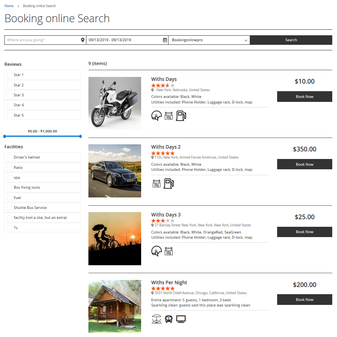Click the motorcycle thumbnail image
The height and width of the screenshot is (337, 337).
pos(115,103)
